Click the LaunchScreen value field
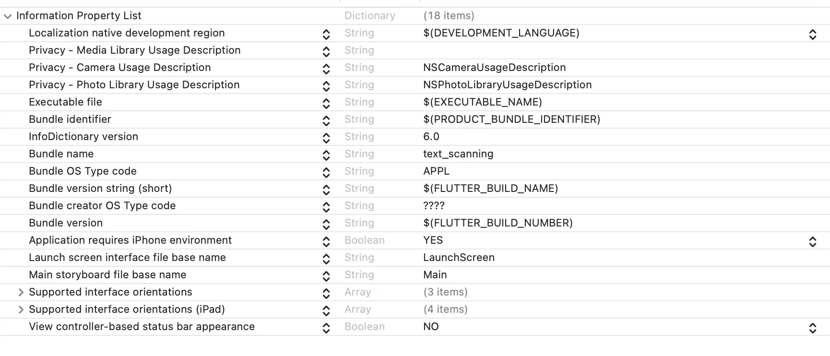Image resolution: width=830 pixels, height=356 pixels. pos(459,258)
